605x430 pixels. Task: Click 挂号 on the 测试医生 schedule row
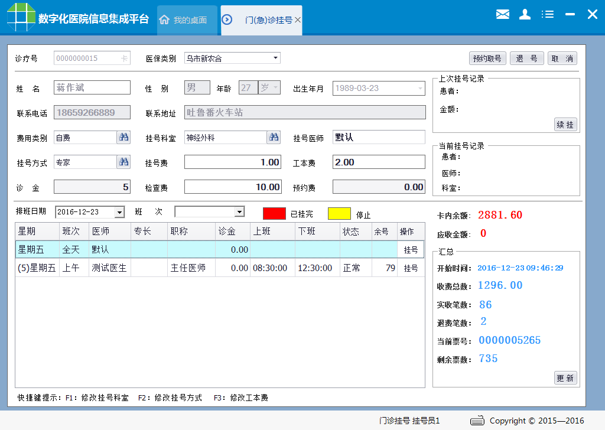[409, 268]
